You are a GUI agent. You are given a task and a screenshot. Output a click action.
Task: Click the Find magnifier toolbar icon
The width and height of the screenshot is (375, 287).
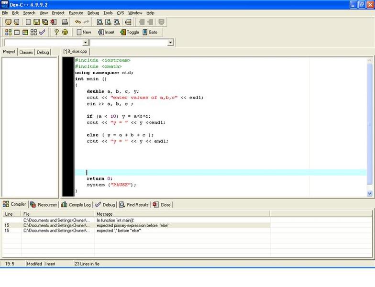pos(100,22)
